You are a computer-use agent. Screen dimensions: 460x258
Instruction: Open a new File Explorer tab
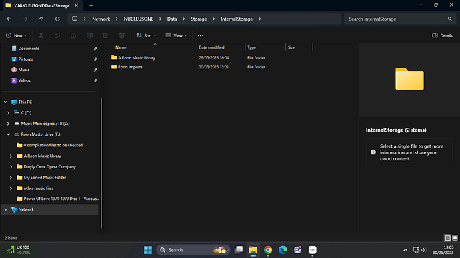[x=91, y=5]
